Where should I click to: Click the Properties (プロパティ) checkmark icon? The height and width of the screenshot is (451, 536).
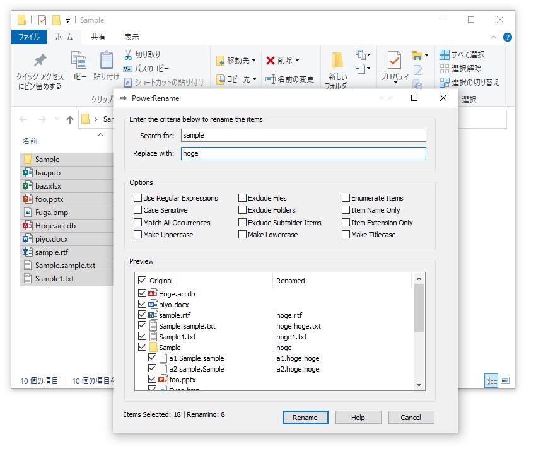394,61
